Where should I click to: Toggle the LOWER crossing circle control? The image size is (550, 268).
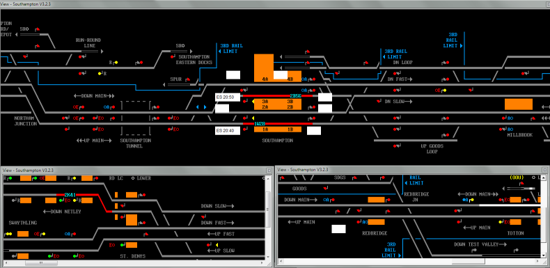(x=133, y=178)
